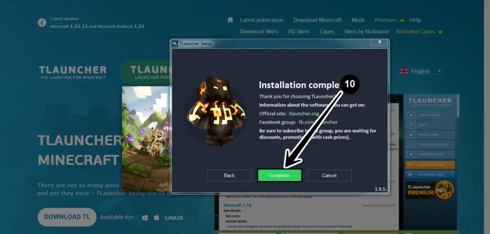Click the home icon in site navigation
This screenshot has width=490, height=234.
coord(230,20)
